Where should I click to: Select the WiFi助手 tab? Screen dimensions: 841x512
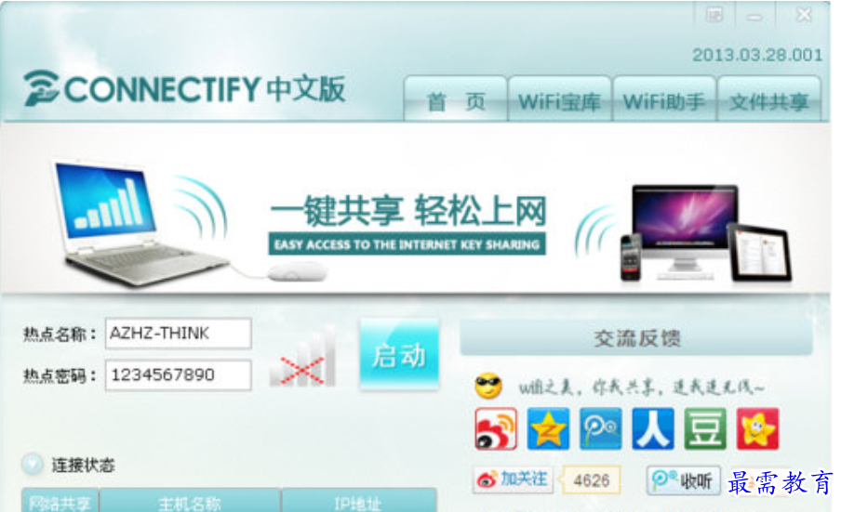click(664, 99)
